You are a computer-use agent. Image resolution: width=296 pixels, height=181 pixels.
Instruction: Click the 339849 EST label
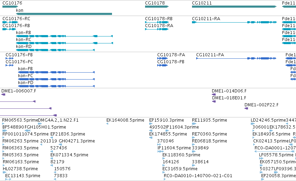coord(200,148)
